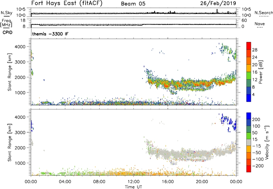The image size is (273, 189).
Task: Click Velocity scale value '-15'
Action: point(257,146)
